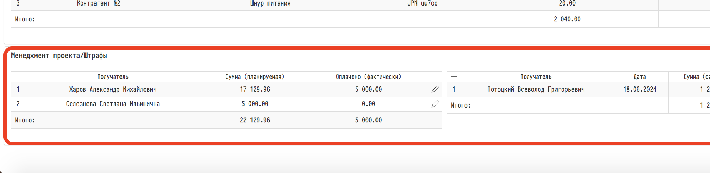The height and width of the screenshot is (173, 710).
Task: Select the recipient cell Селезнева Светлана Ильинична
Action: point(113,104)
